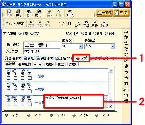Jump to first card with 先頭

[31, 24]
